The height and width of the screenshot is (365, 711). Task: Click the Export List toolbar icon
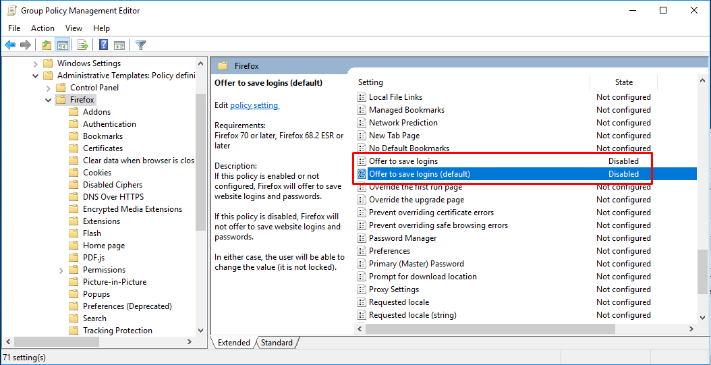tap(82, 45)
